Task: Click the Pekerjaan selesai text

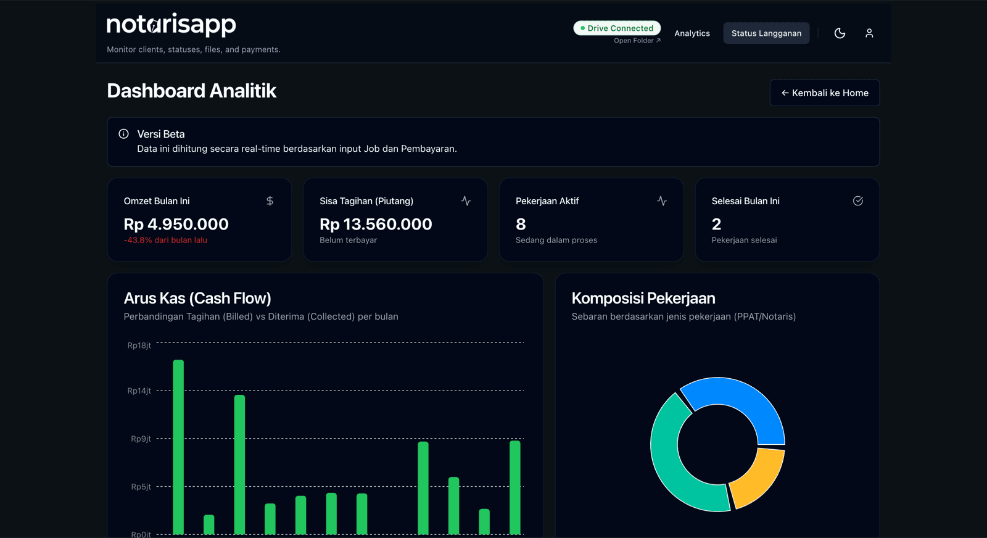Action: pyautogui.click(x=744, y=240)
